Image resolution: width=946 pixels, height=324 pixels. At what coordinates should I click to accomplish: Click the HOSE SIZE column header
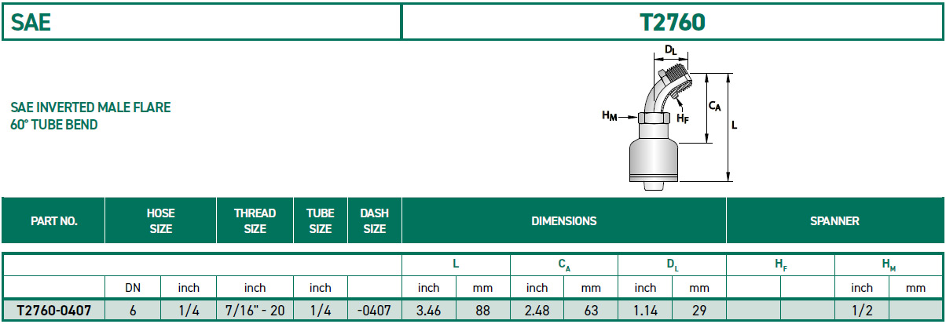click(160, 221)
